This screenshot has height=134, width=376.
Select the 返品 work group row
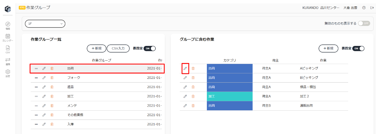click(x=96, y=87)
